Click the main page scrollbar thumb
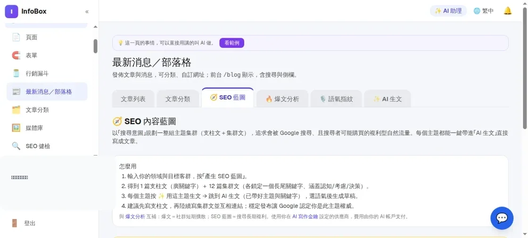528x238 pixels. click(525, 68)
